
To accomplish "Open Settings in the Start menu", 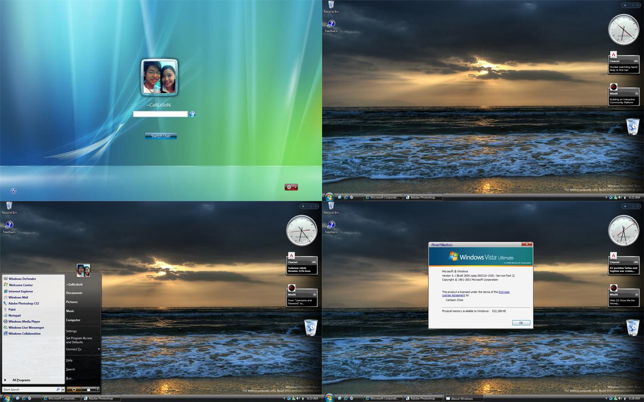I will [71, 331].
